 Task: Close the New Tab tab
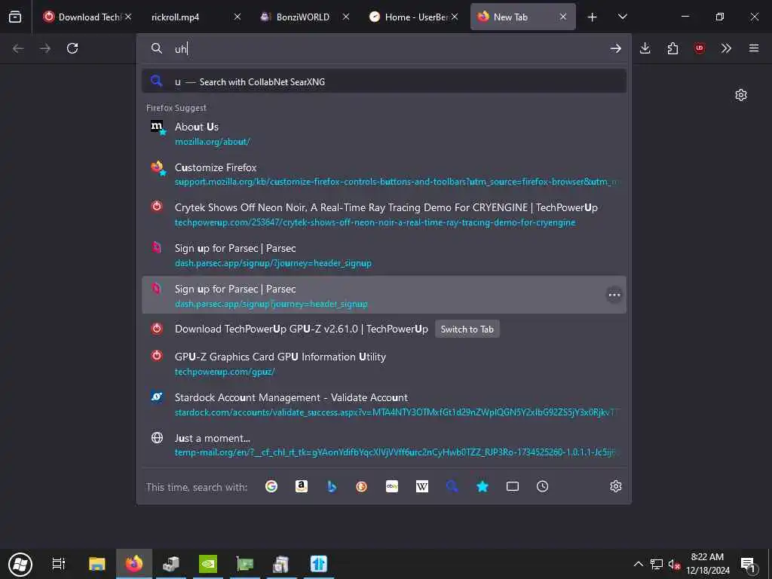[563, 17]
